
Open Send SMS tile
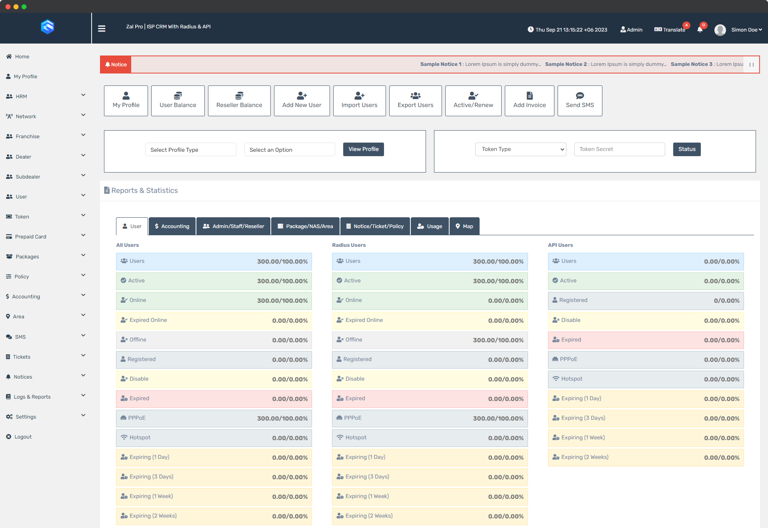click(x=580, y=101)
